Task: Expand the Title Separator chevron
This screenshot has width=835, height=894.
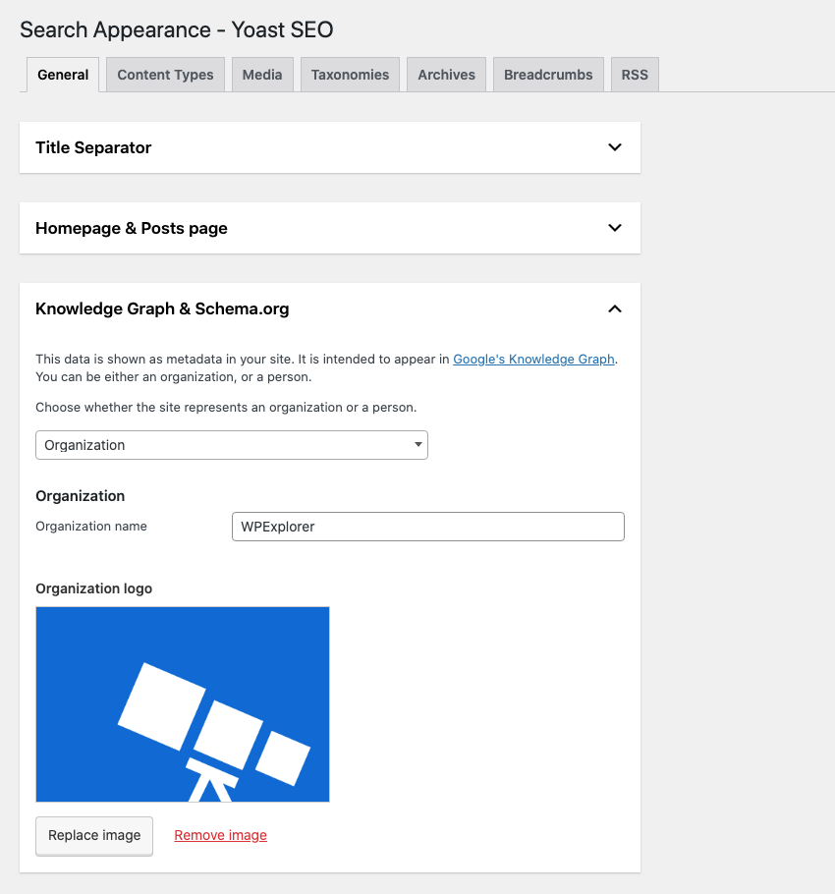Action: click(x=614, y=147)
